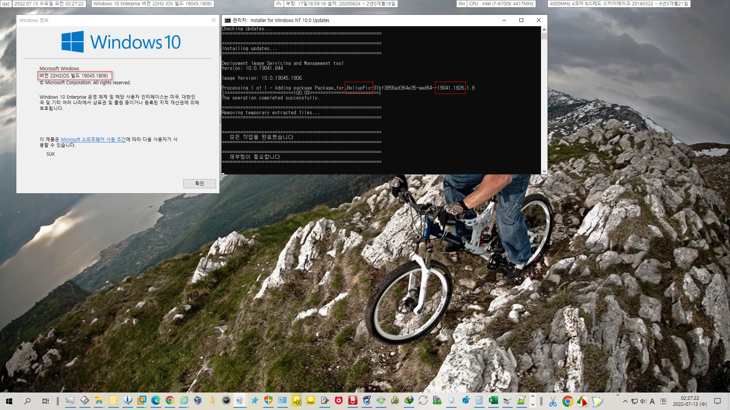This screenshot has height=410, width=730.
Task: Open the Microsoft 소프트웨어 사용 조건 link
Action: pos(93,139)
